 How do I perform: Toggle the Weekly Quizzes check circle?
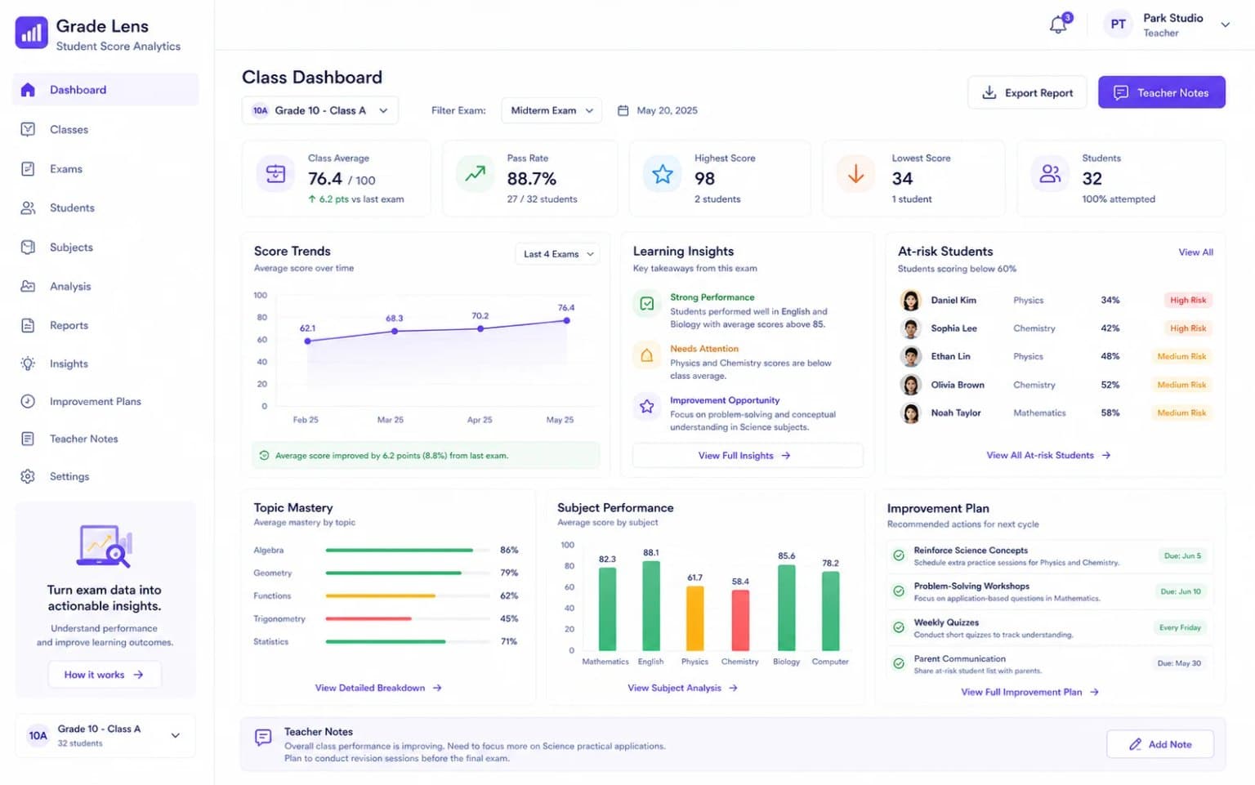(x=899, y=627)
